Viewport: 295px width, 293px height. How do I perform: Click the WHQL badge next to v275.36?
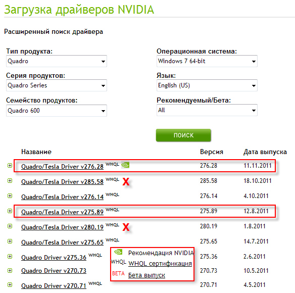coord(95,255)
